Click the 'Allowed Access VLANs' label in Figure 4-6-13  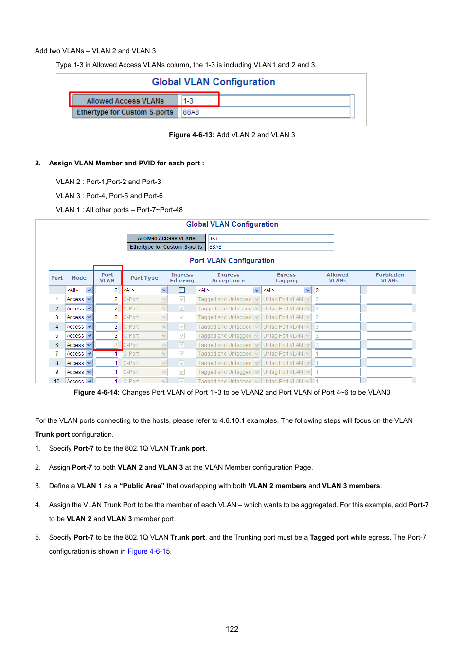(125, 101)
